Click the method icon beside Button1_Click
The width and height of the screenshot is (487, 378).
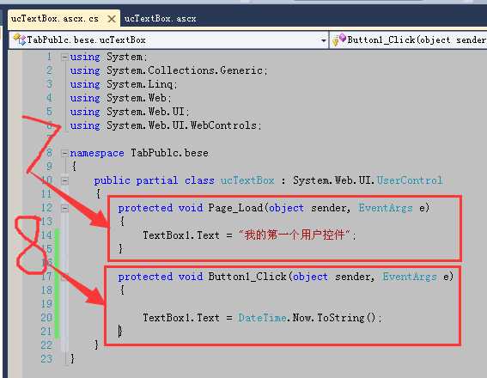339,40
